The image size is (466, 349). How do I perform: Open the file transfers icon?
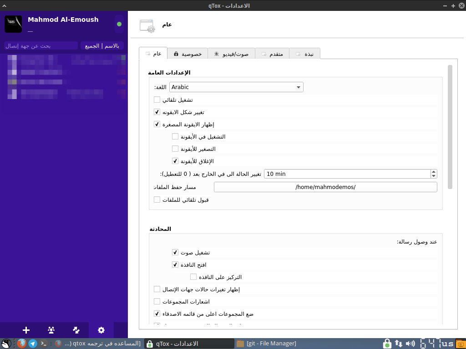76,330
